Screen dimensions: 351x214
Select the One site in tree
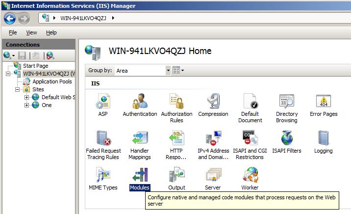47,105
